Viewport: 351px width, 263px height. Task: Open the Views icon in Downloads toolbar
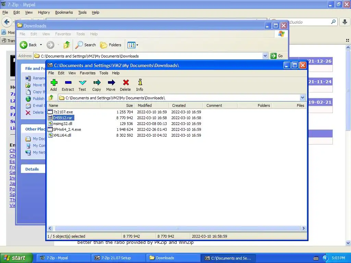coord(131,45)
